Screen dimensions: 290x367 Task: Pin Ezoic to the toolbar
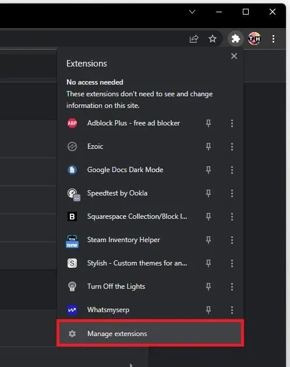tap(208, 146)
